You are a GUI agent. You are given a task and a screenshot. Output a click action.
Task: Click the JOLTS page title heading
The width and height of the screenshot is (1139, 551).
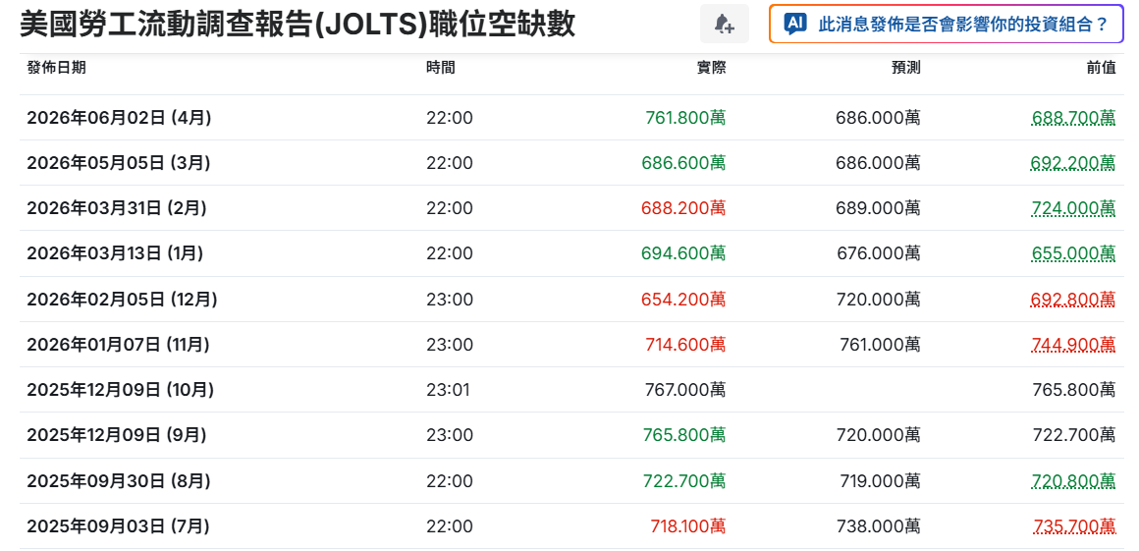tap(298, 25)
